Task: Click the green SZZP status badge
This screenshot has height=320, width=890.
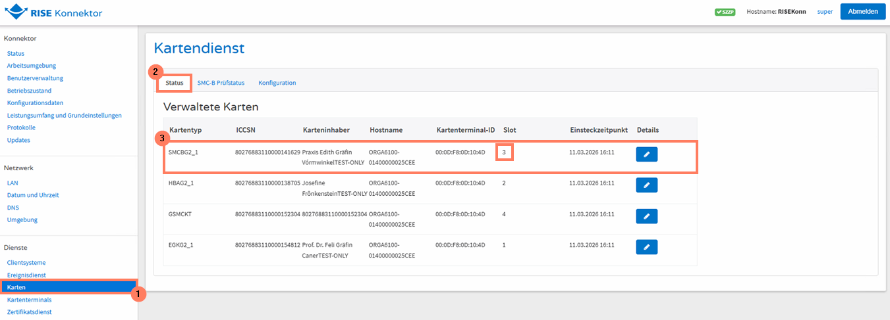Action: click(x=725, y=12)
